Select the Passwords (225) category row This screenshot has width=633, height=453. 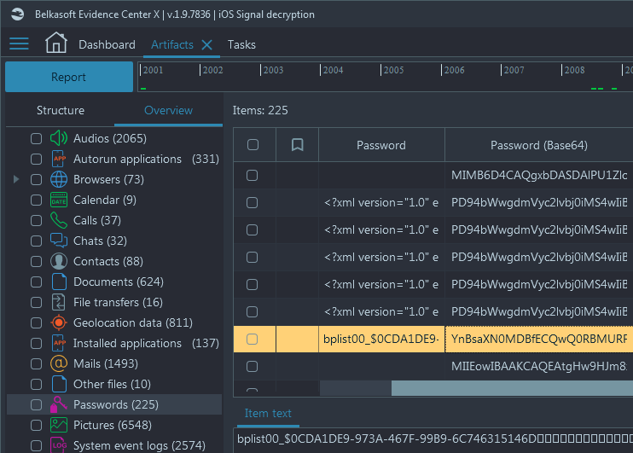[114, 404]
